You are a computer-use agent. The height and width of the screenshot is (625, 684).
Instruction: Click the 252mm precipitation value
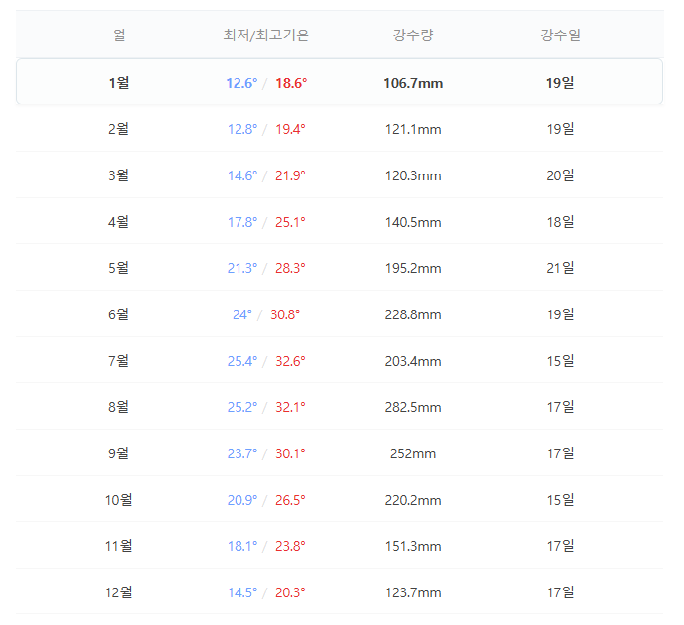click(x=413, y=453)
